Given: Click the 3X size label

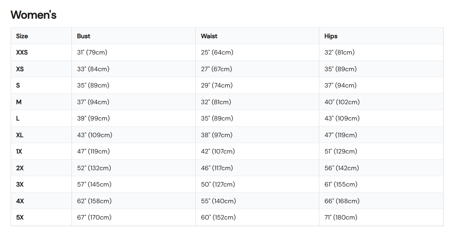Looking at the screenshot, I should click(20, 184).
